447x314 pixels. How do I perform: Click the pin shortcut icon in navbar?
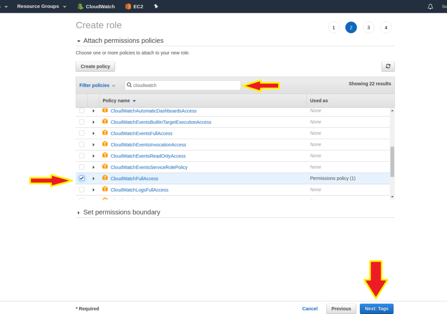156,7
